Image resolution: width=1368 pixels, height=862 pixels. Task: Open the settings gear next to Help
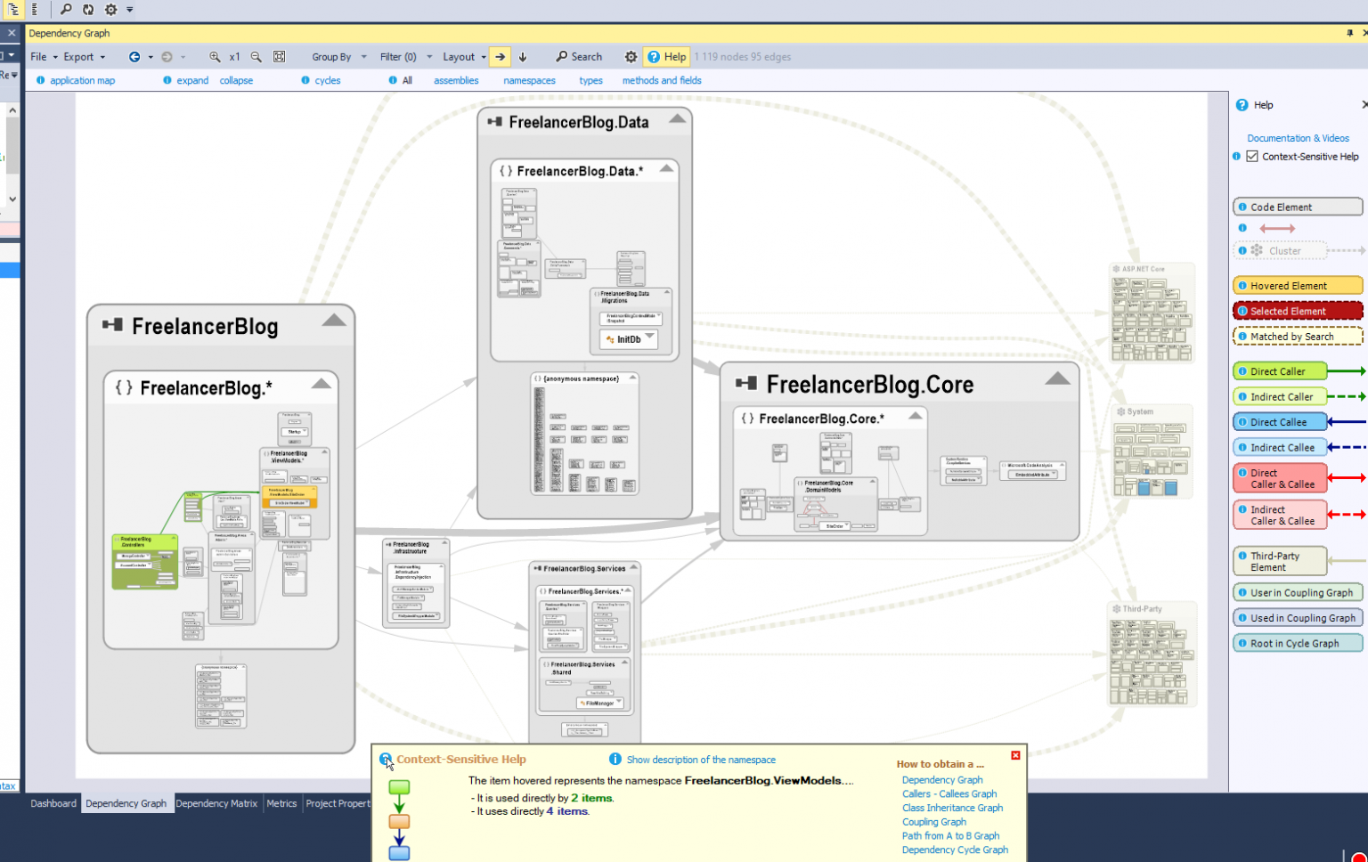(x=631, y=56)
